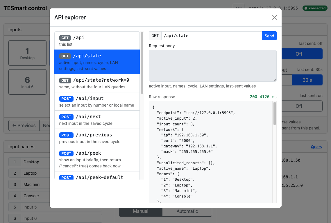Select the GET /api/state endpoint entry
Screen dimensions: 331x223
point(97,62)
